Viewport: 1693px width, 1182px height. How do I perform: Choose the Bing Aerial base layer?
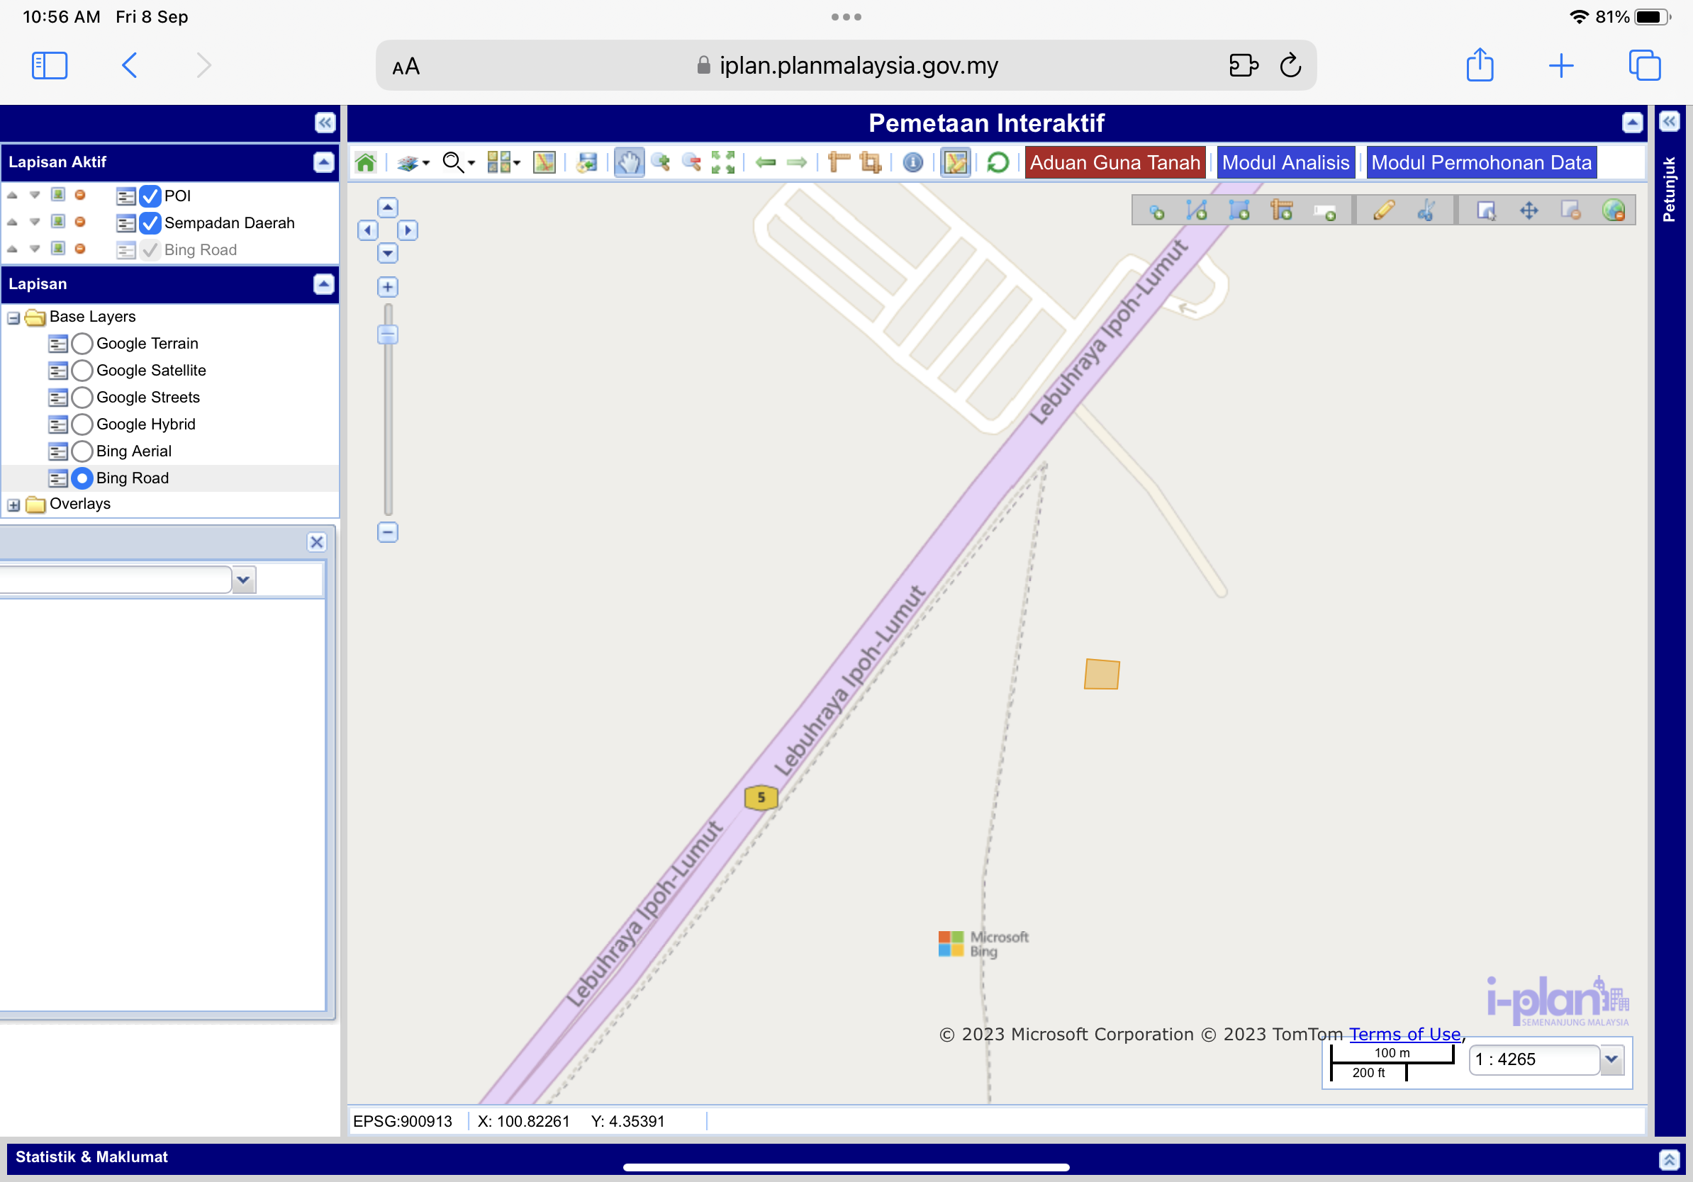tap(82, 451)
